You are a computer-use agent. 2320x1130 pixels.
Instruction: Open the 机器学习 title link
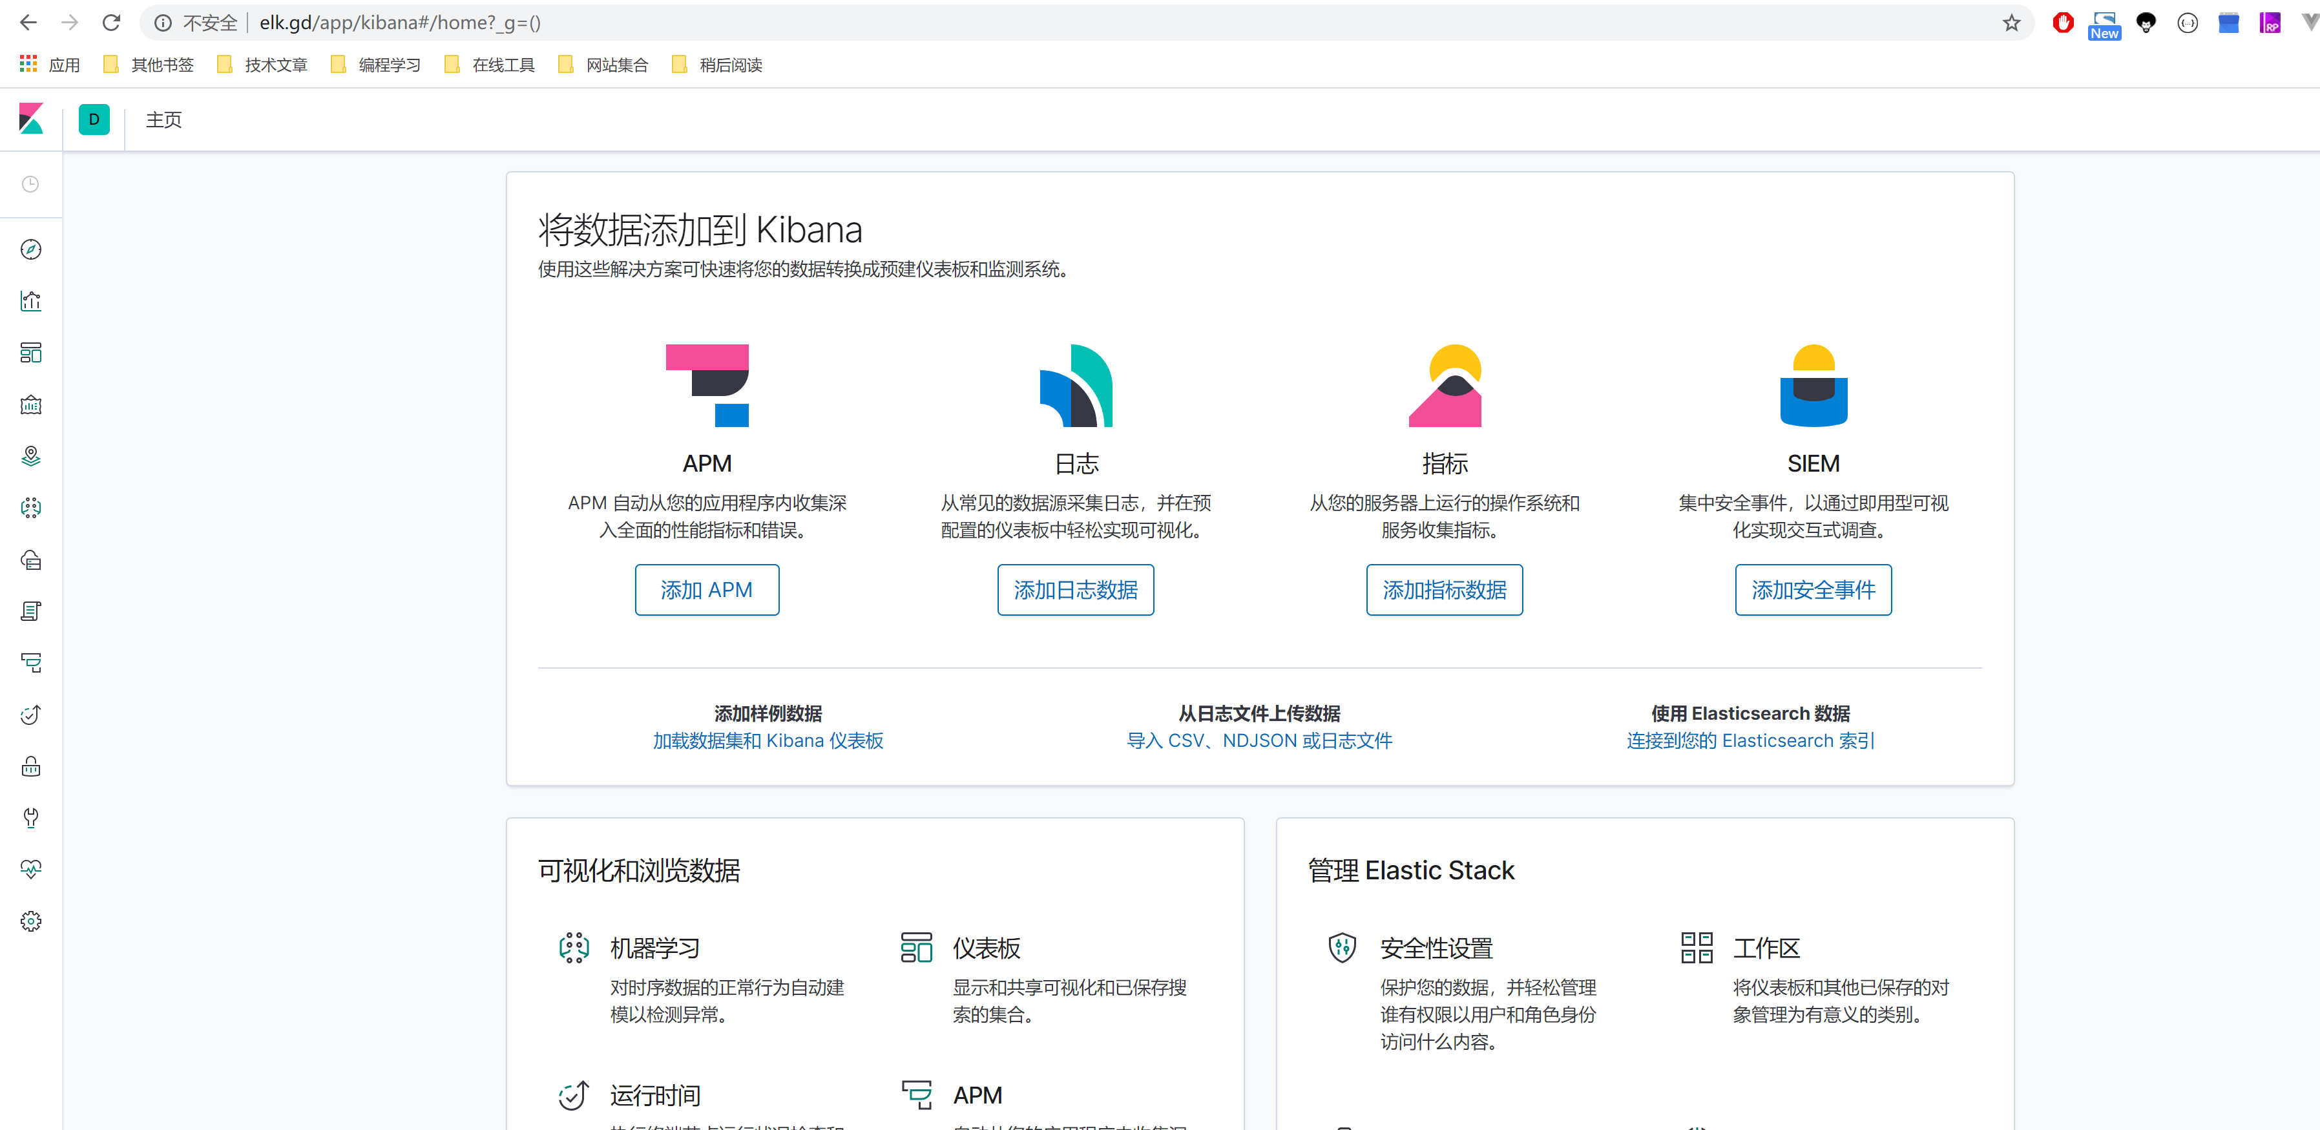pyautogui.click(x=654, y=948)
